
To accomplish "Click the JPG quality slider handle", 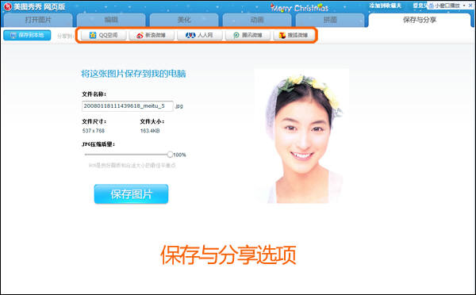I will coord(170,155).
